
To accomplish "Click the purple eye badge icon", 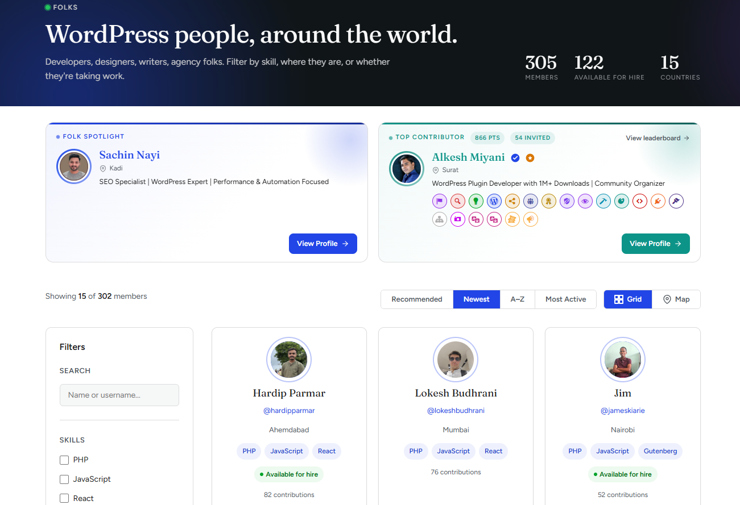I will click(585, 201).
